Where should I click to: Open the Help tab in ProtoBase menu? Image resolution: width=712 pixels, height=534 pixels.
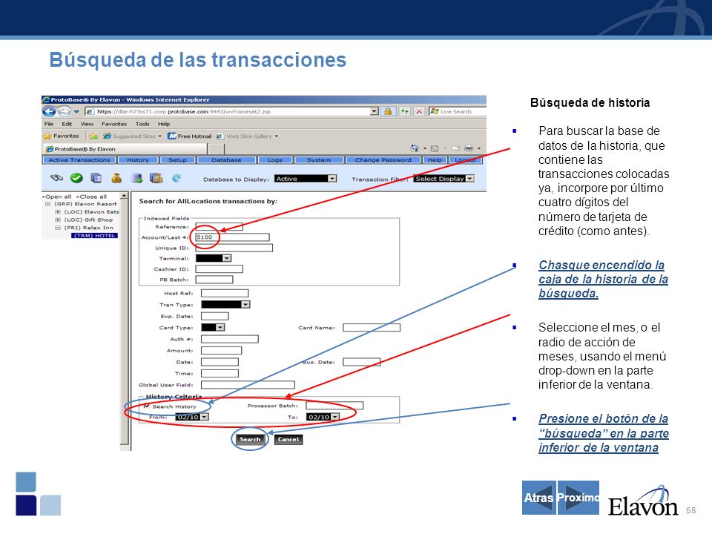tap(435, 160)
